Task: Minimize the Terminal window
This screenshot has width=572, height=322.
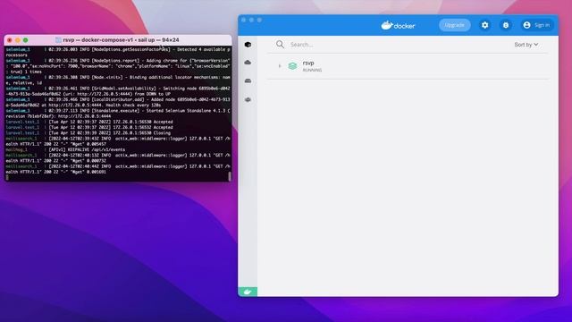Action: 18,40
